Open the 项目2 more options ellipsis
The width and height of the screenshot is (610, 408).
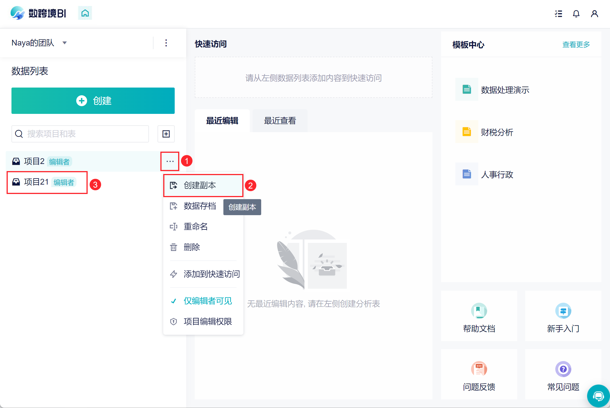tap(170, 161)
